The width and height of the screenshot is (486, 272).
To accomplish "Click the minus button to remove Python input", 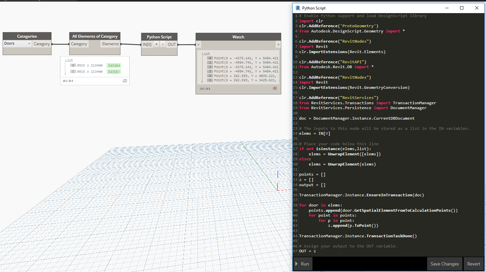I will pyautogui.click(x=163, y=44).
